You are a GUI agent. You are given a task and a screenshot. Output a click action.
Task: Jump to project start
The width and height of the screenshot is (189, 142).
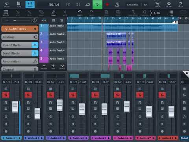pyautogui.click(x=68, y=5)
